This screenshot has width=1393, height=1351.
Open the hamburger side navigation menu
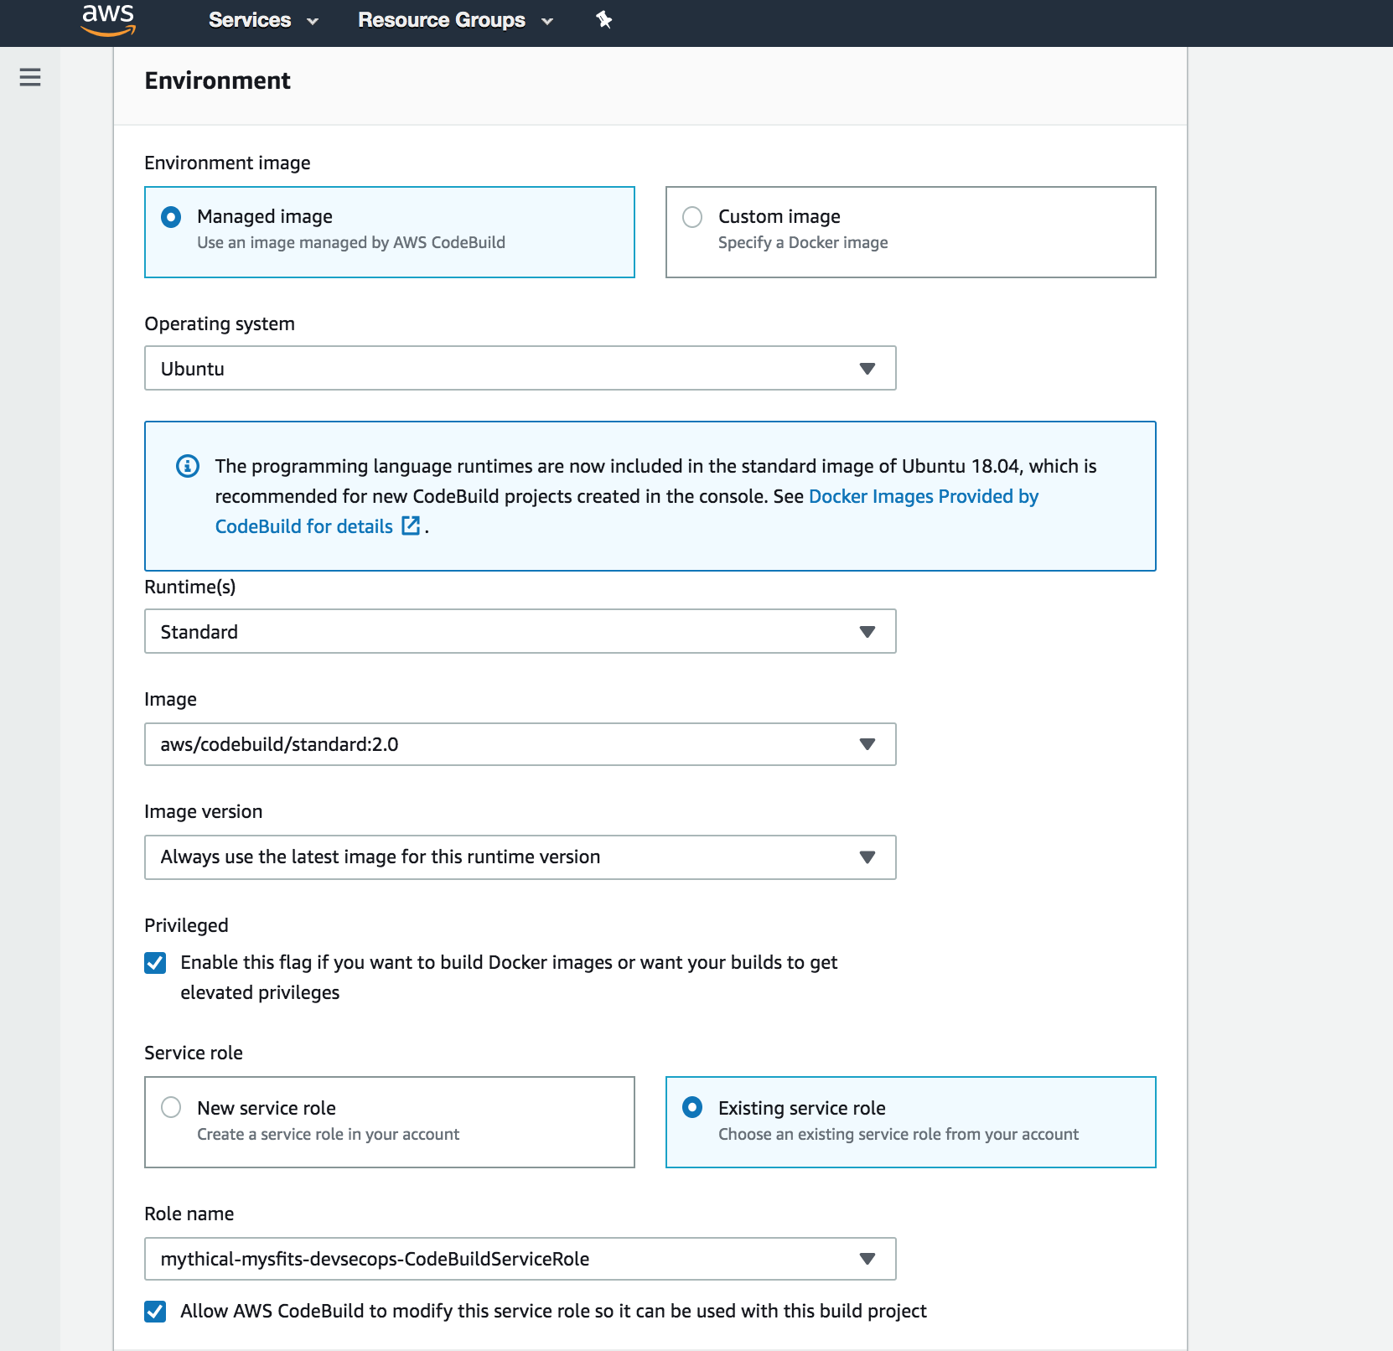pos(30,78)
